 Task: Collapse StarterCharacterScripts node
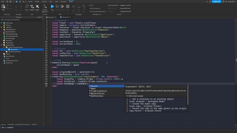click(x=4, y=47)
